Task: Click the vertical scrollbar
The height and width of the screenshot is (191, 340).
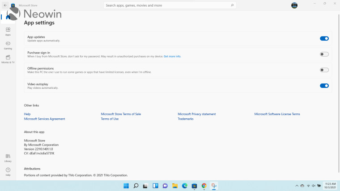Action: [x=339, y=93]
